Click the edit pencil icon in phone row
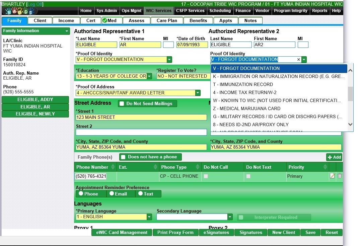 tap(332, 176)
